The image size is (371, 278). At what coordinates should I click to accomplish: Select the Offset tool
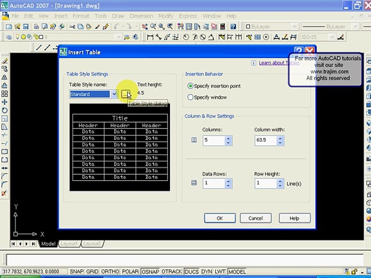5,86
